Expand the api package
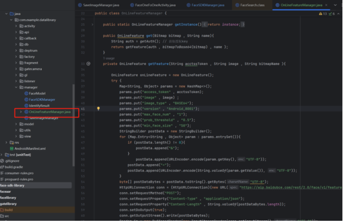Viewport: 343px width, 222px height. (x=16, y=32)
